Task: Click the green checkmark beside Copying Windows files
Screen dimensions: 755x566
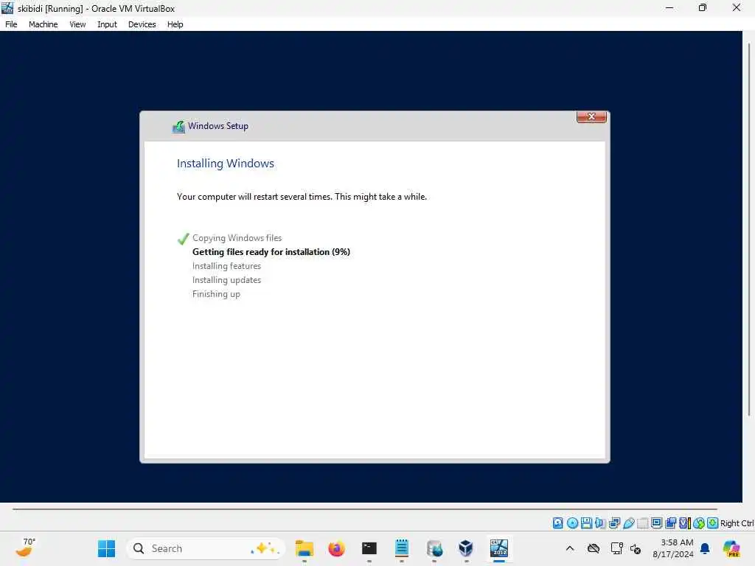Action: (183, 239)
